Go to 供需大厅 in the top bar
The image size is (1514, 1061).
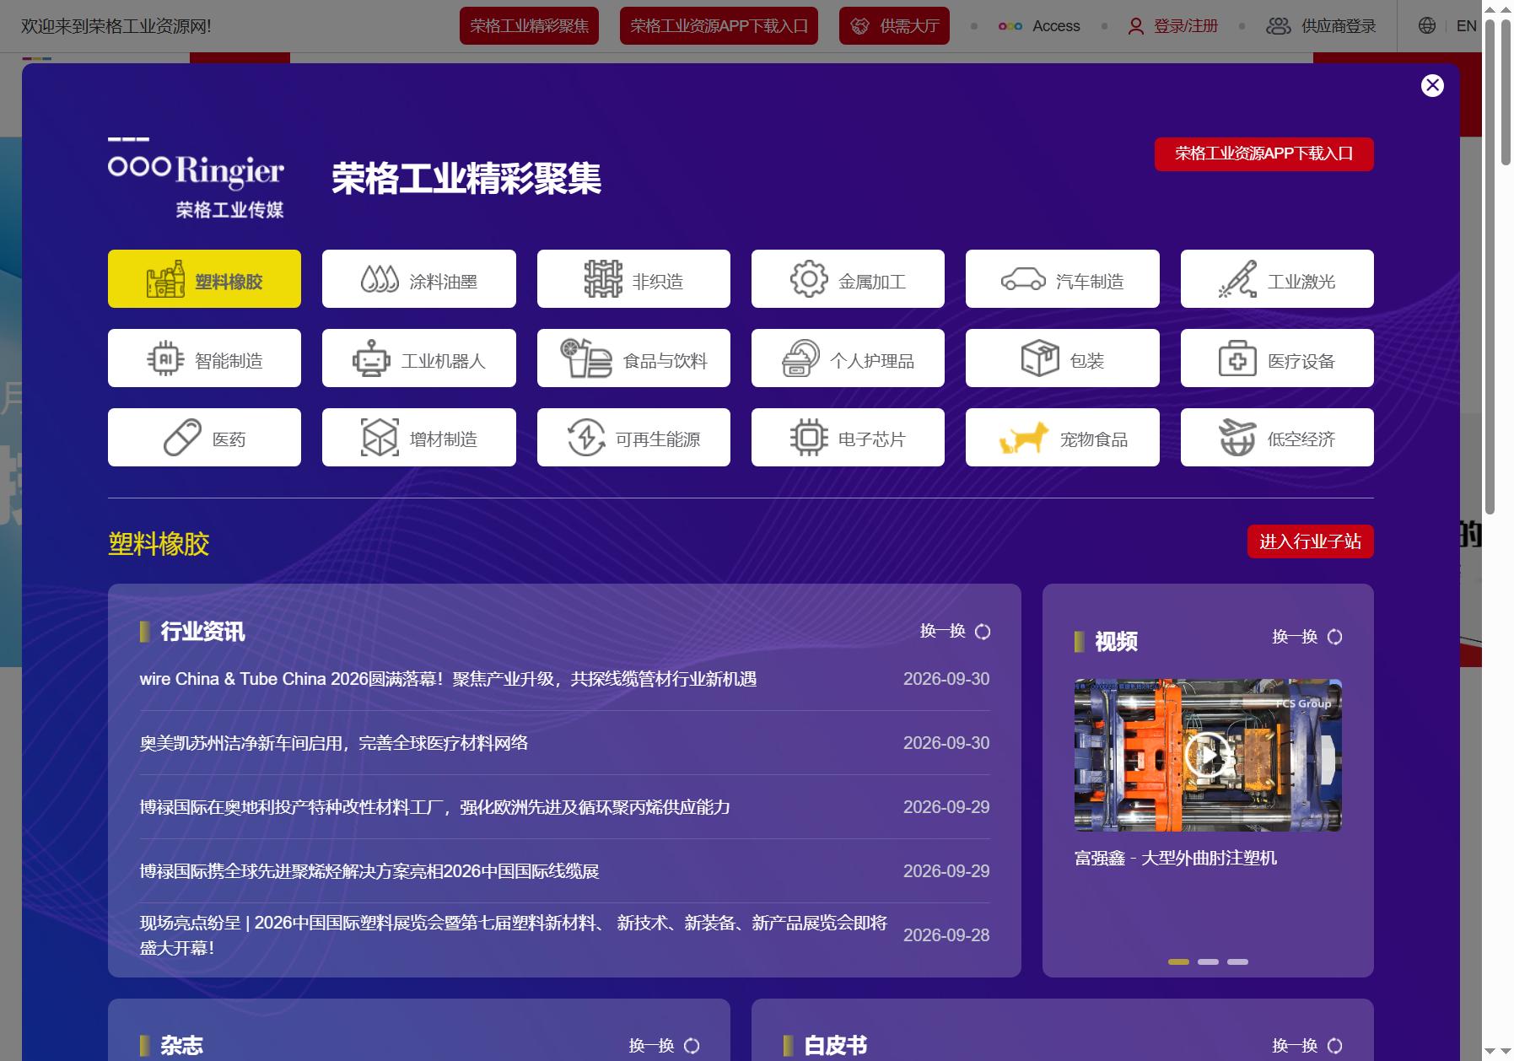pos(894,26)
